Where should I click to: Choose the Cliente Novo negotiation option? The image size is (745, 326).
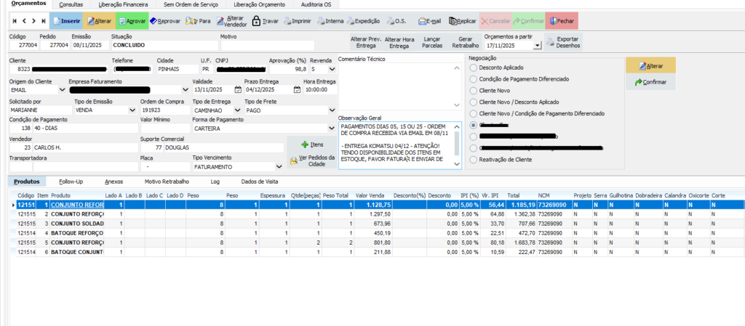tap(475, 90)
